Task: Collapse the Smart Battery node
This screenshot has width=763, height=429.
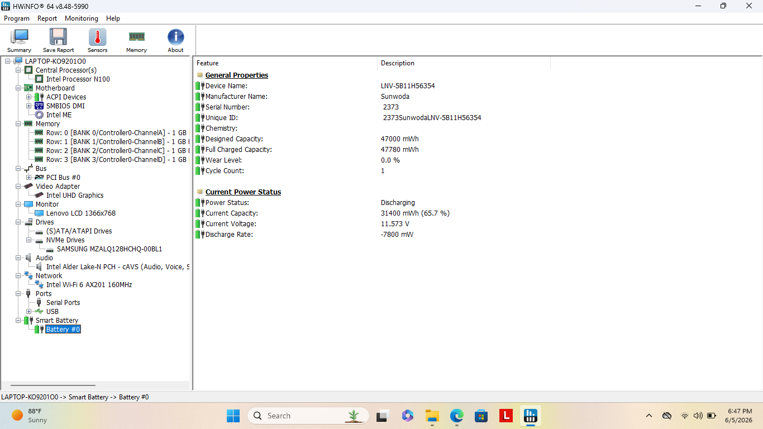Action: [18, 321]
